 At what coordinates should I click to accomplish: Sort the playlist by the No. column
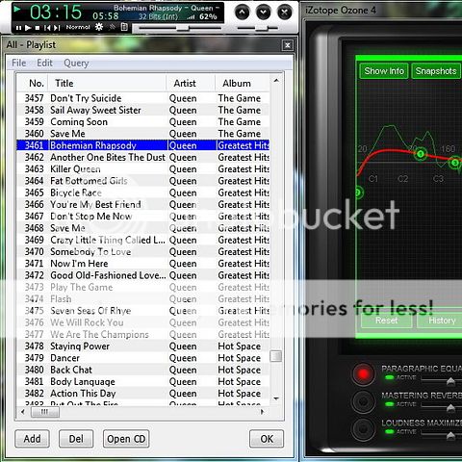(x=33, y=84)
